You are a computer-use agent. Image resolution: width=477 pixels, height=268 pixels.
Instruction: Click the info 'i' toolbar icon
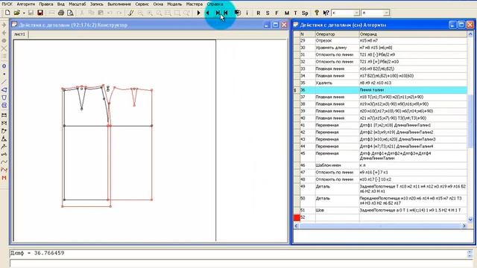click(247, 13)
